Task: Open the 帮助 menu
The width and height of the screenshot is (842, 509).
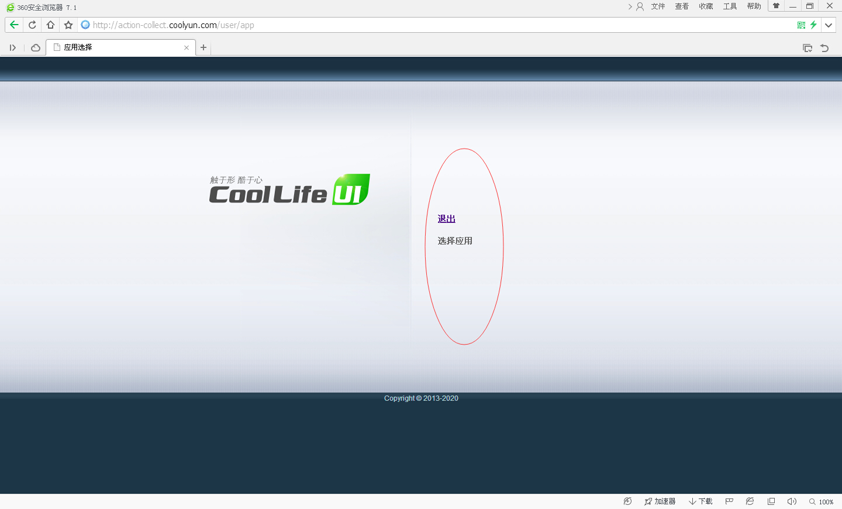Action: point(754,6)
